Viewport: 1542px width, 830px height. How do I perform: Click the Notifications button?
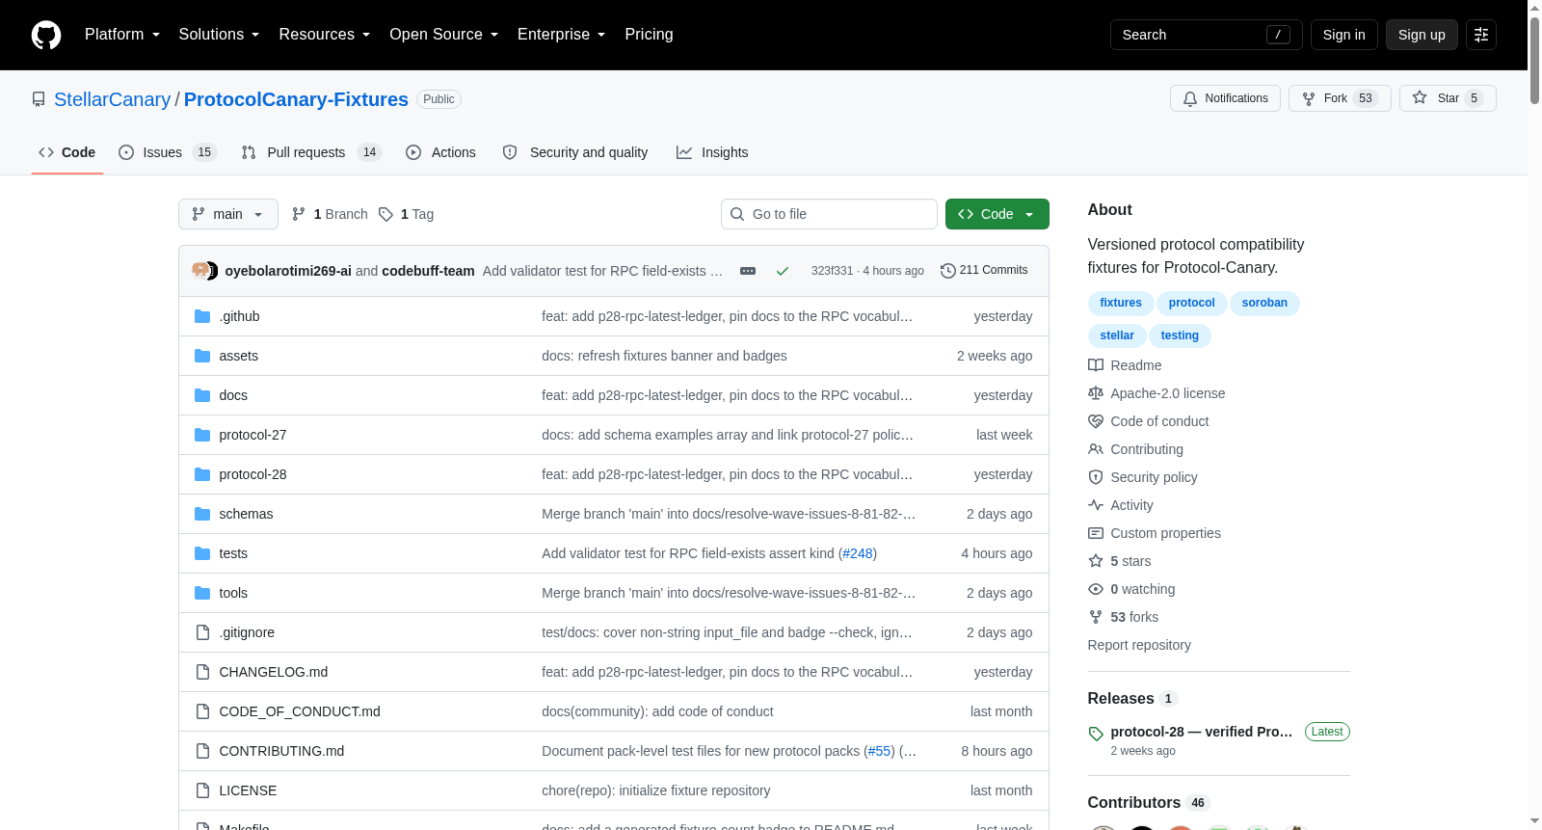(1225, 98)
